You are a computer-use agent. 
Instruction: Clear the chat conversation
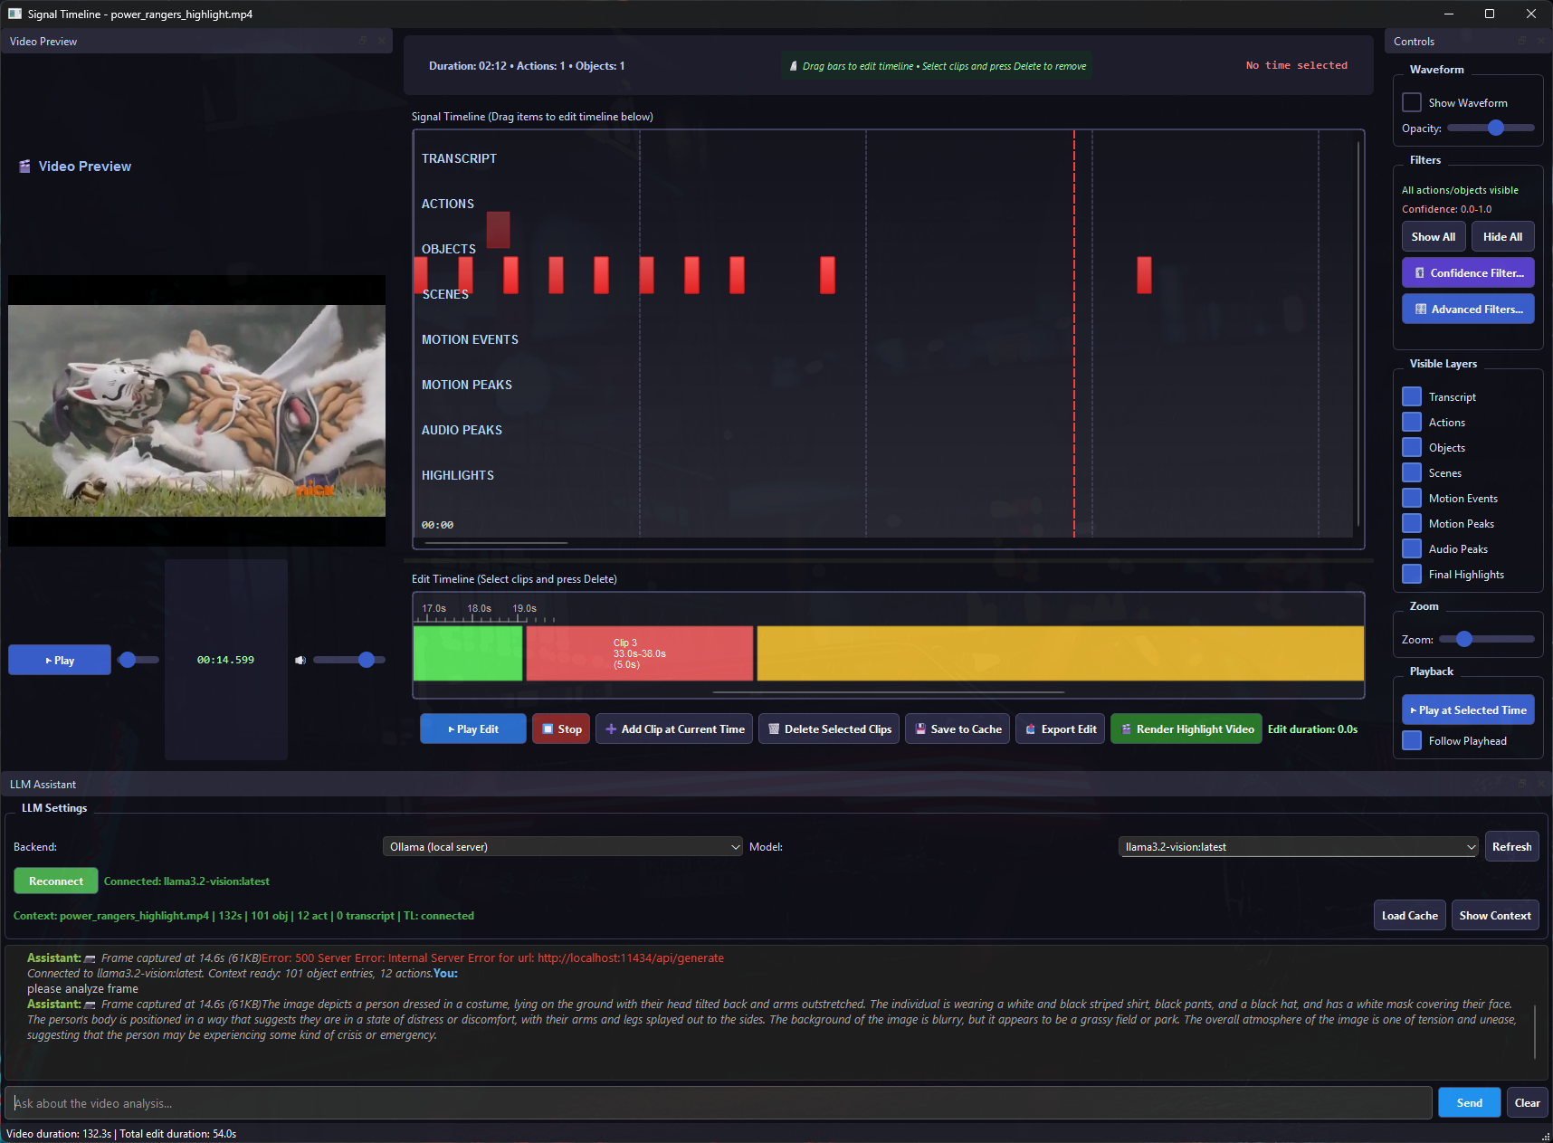tap(1527, 1102)
